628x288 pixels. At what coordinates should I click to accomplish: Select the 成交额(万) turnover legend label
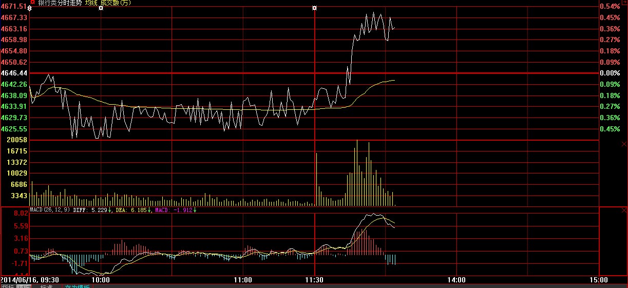click(x=115, y=3)
